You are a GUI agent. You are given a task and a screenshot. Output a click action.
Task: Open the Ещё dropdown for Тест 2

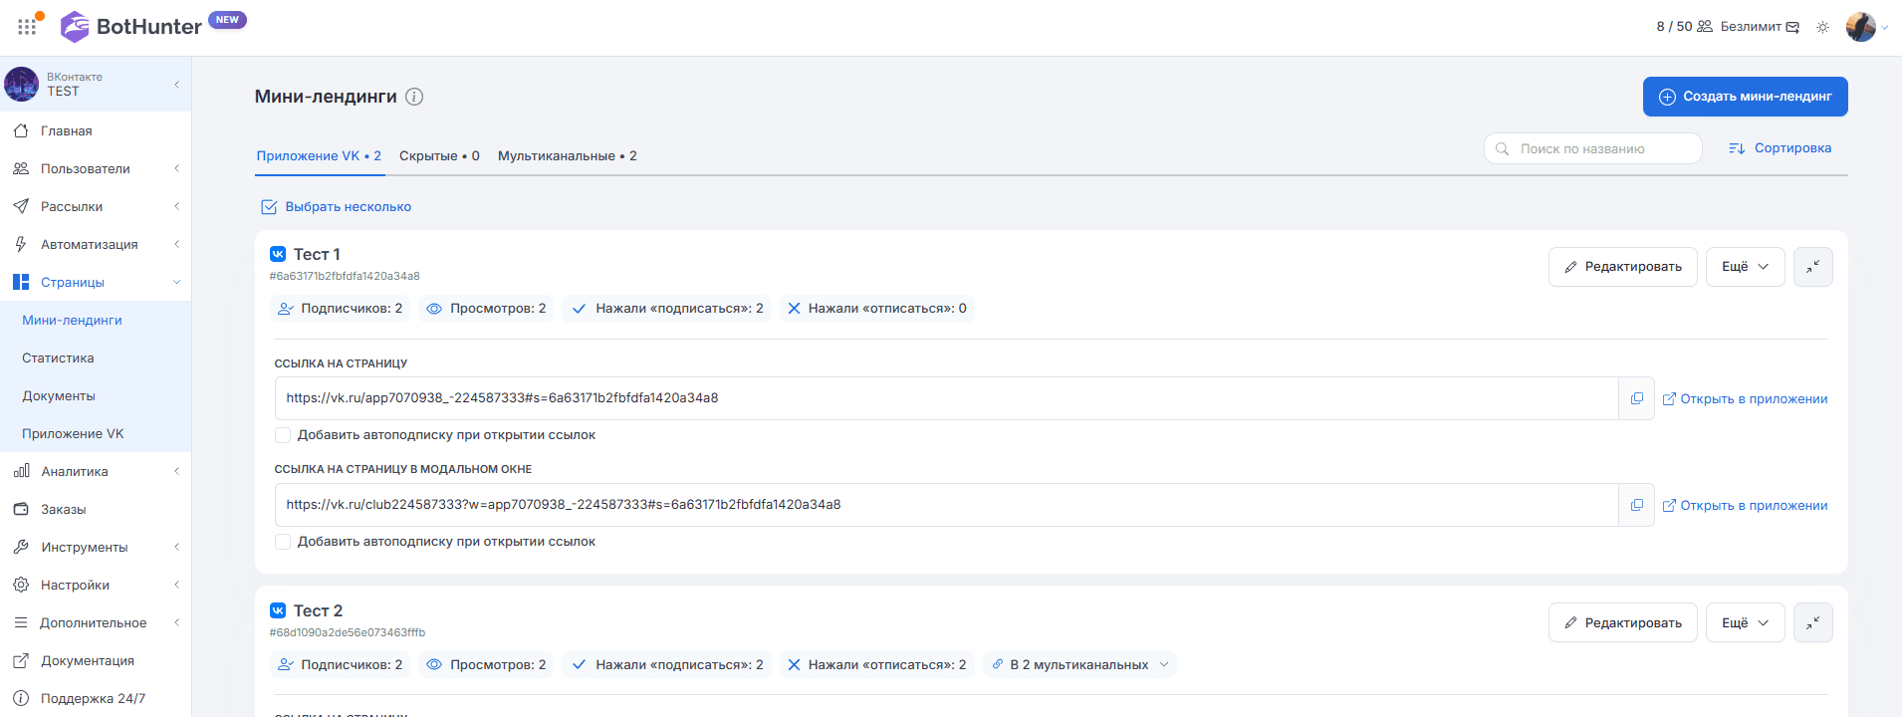point(1745,622)
